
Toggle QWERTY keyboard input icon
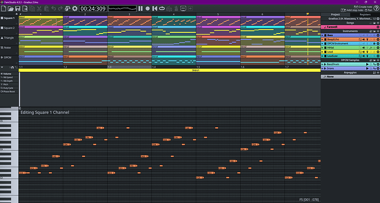pos(169,9)
